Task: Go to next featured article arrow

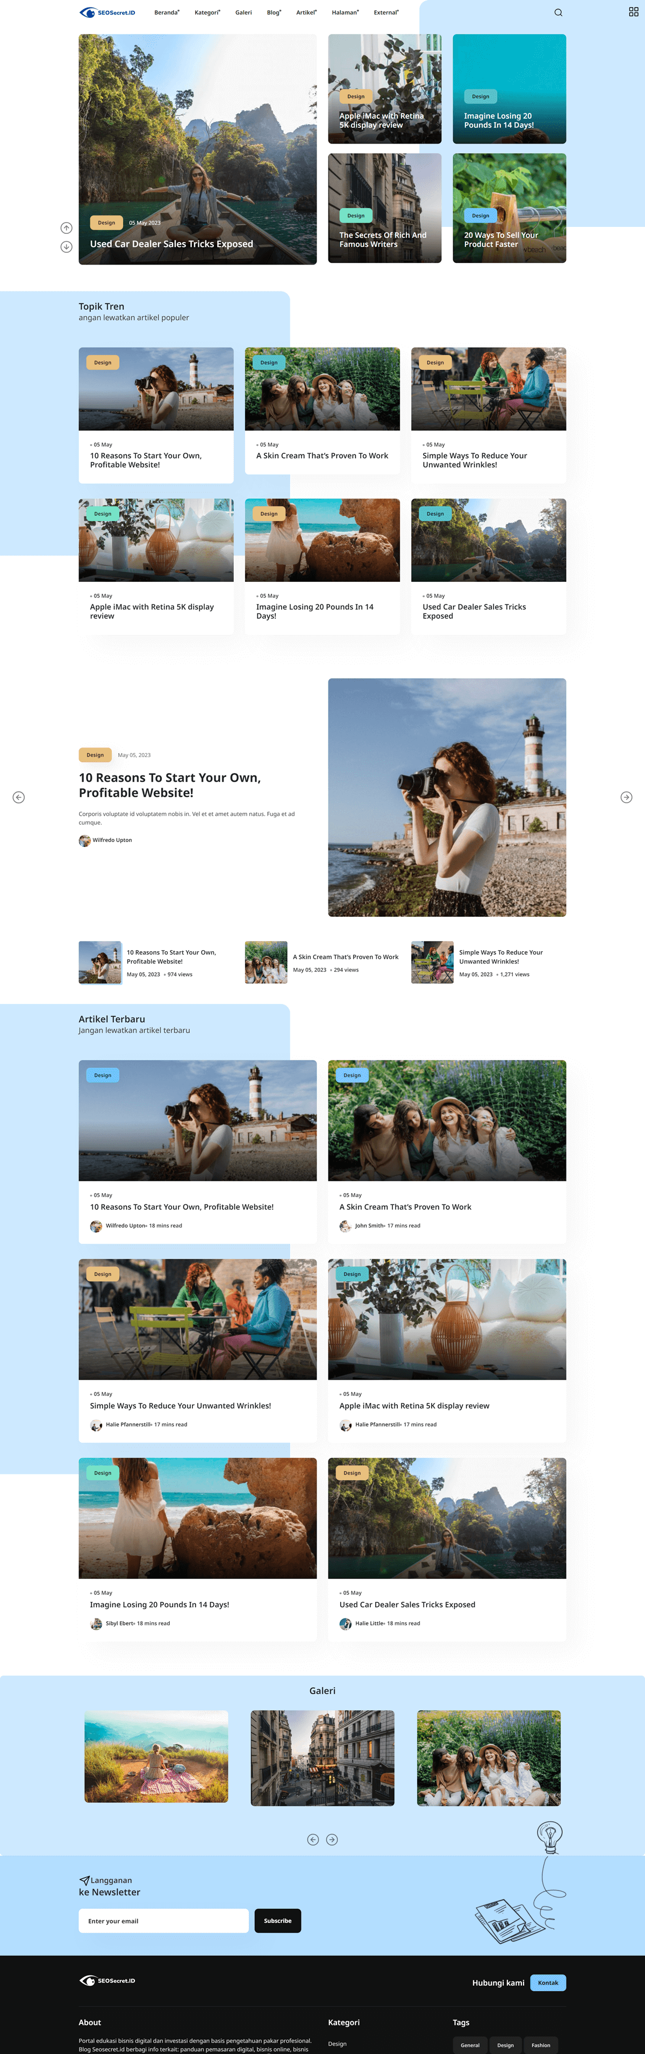Action: coord(626,797)
